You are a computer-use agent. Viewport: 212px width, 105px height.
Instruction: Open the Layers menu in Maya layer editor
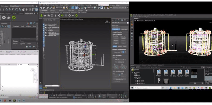pyautogui.click(x=15, y=44)
